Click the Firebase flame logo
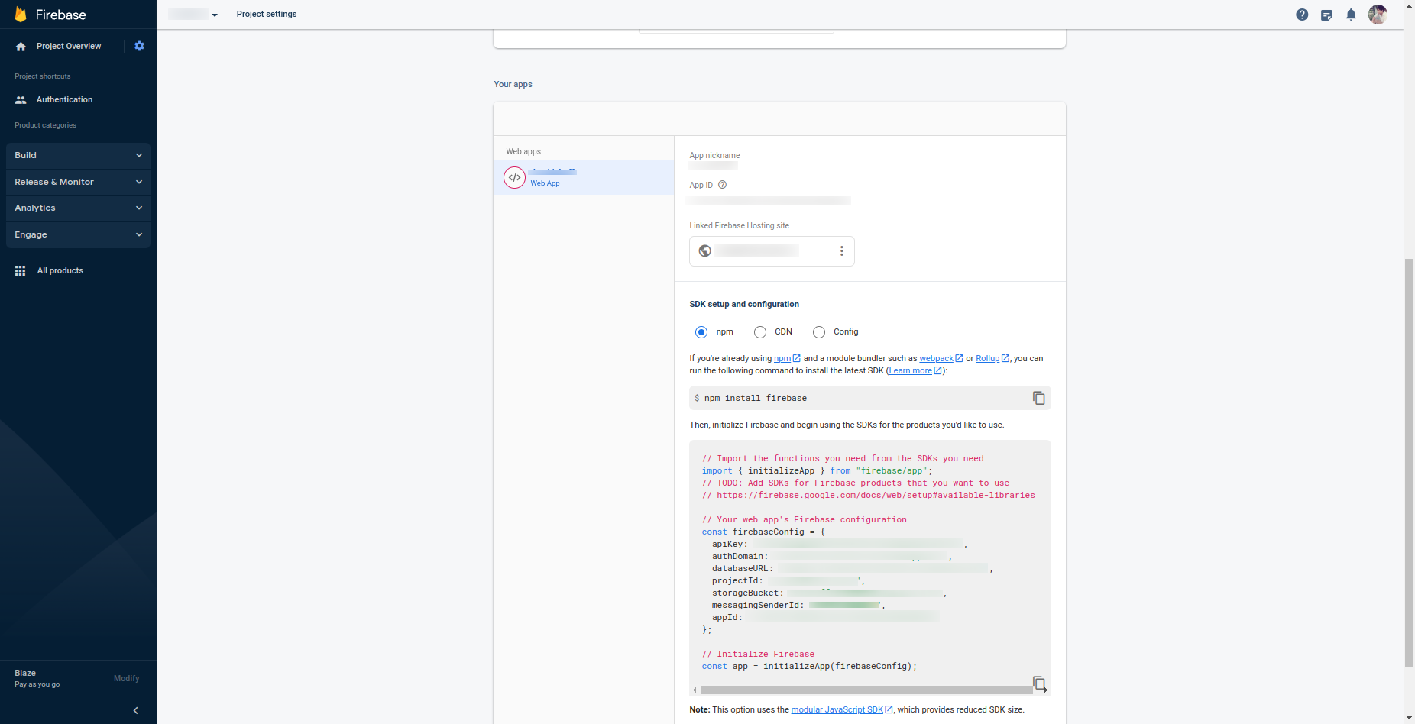Viewport: 1415px width, 724px height. tap(21, 15)
